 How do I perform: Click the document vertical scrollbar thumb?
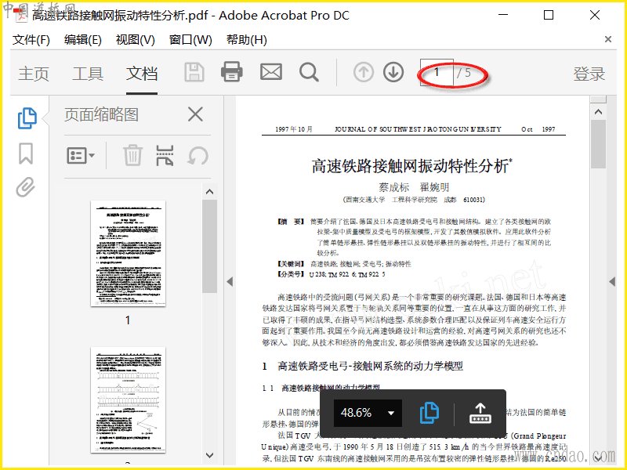pos(598,144)
